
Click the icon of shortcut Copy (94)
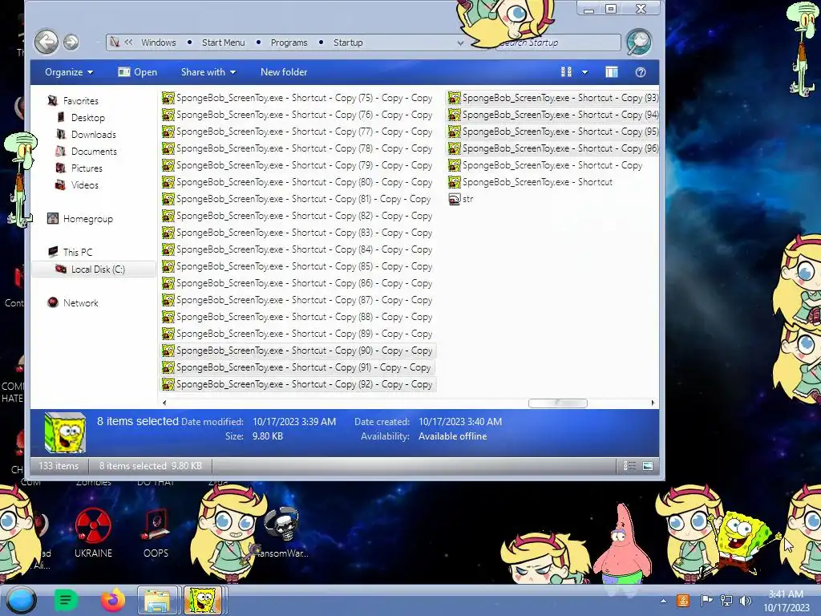click(454, 114)
